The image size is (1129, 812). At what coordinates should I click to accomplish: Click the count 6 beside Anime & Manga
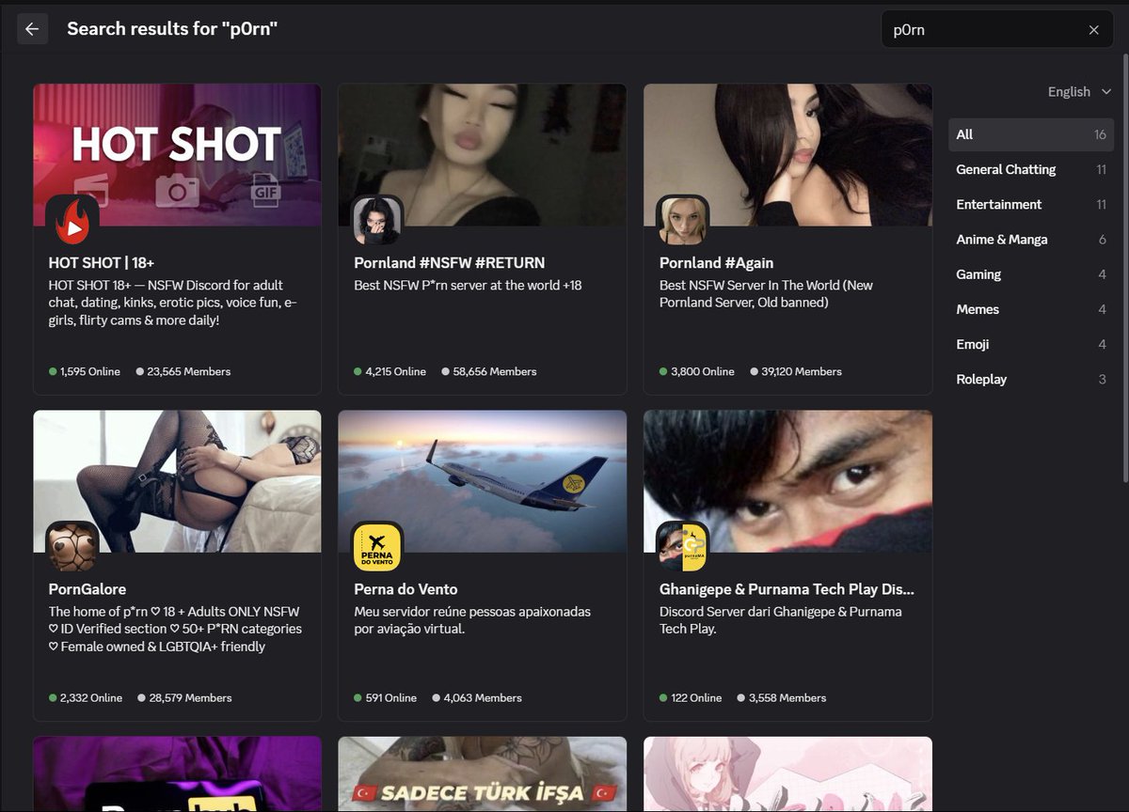(1103, 240)
